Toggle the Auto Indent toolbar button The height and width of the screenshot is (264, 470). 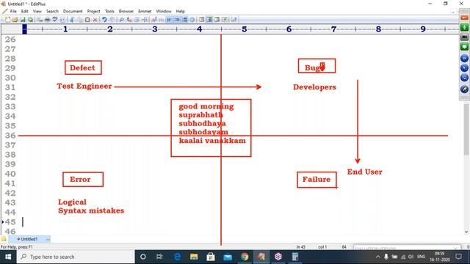tap(177, 20)
